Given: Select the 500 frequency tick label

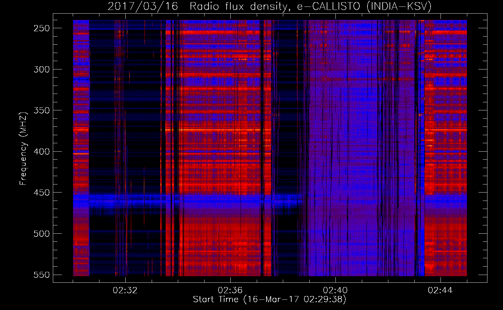Looking at the screenshot, I should click(x=42, y=234).
